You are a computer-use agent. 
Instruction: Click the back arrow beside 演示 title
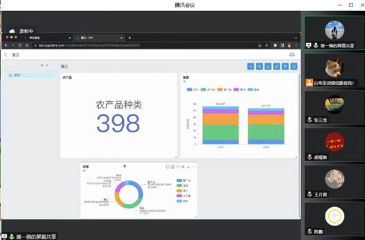(x=6, y=55)
